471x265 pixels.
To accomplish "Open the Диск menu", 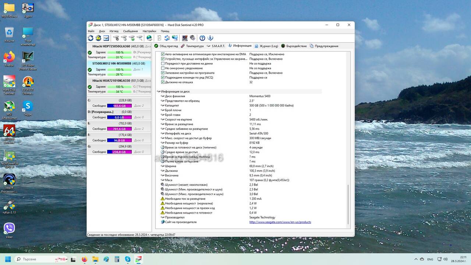I will [102, 31].
